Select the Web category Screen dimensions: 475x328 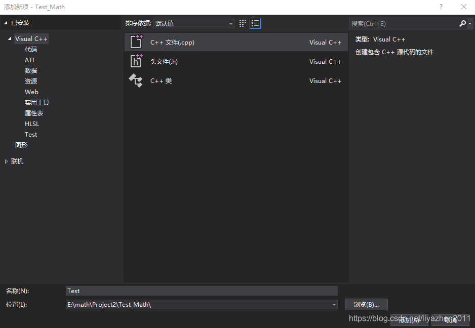tap(31, 92)
